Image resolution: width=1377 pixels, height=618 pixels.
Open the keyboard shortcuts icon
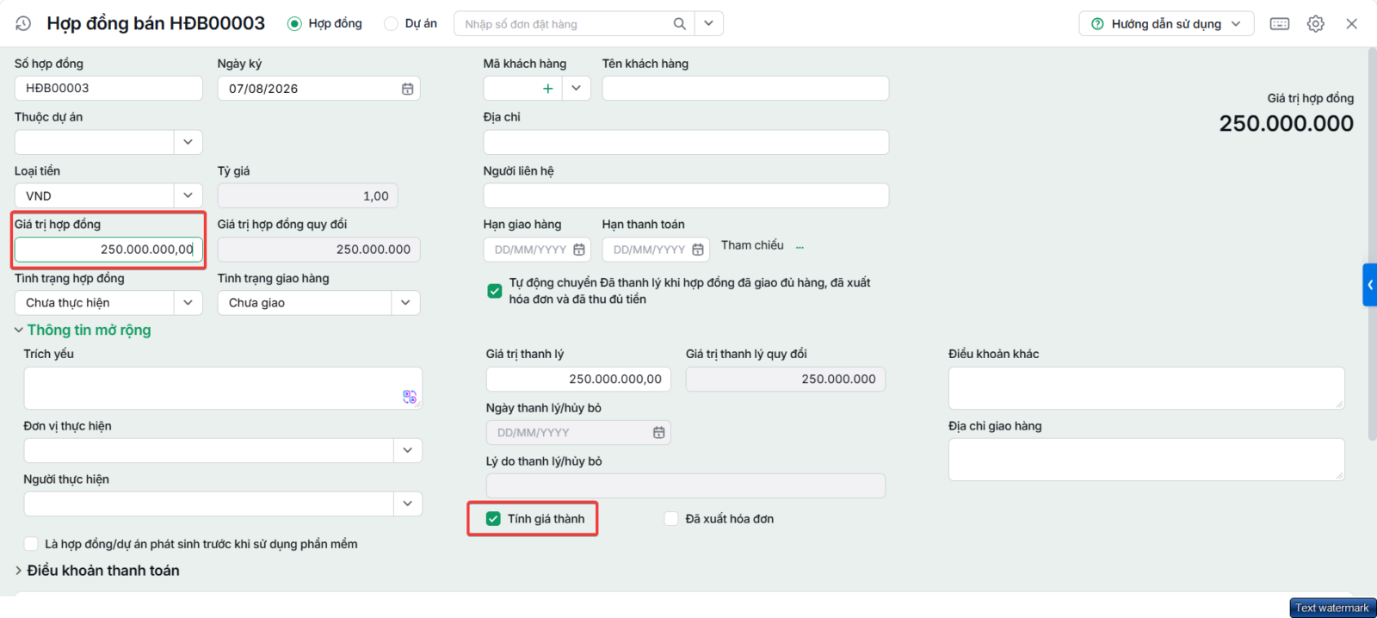(x=1280, y=24)
